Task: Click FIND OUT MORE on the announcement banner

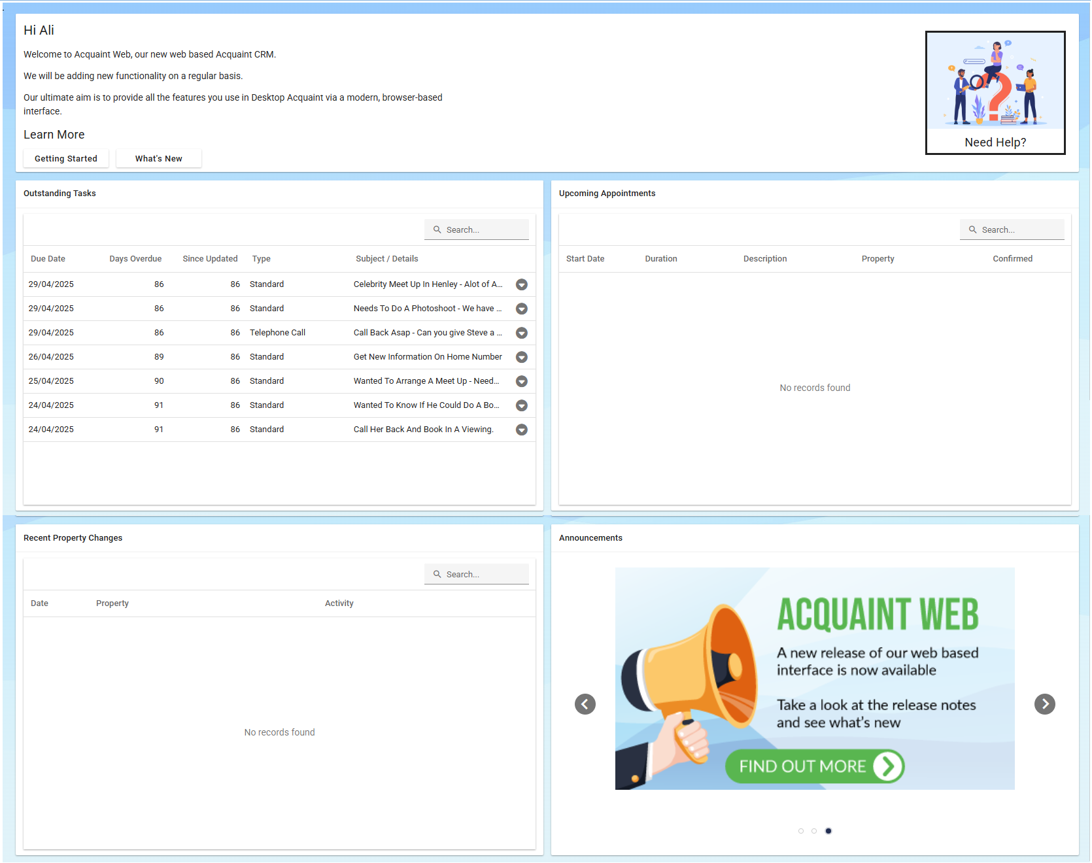Action: click(x=815, y=766)
